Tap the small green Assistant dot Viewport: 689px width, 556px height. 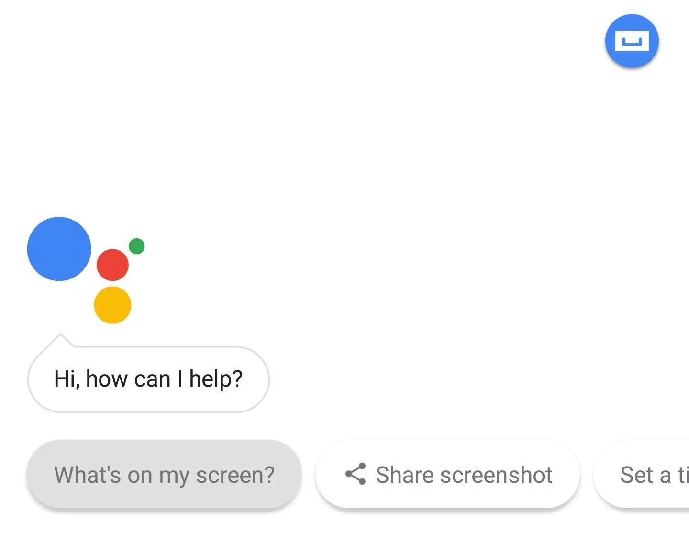[136, 246]
